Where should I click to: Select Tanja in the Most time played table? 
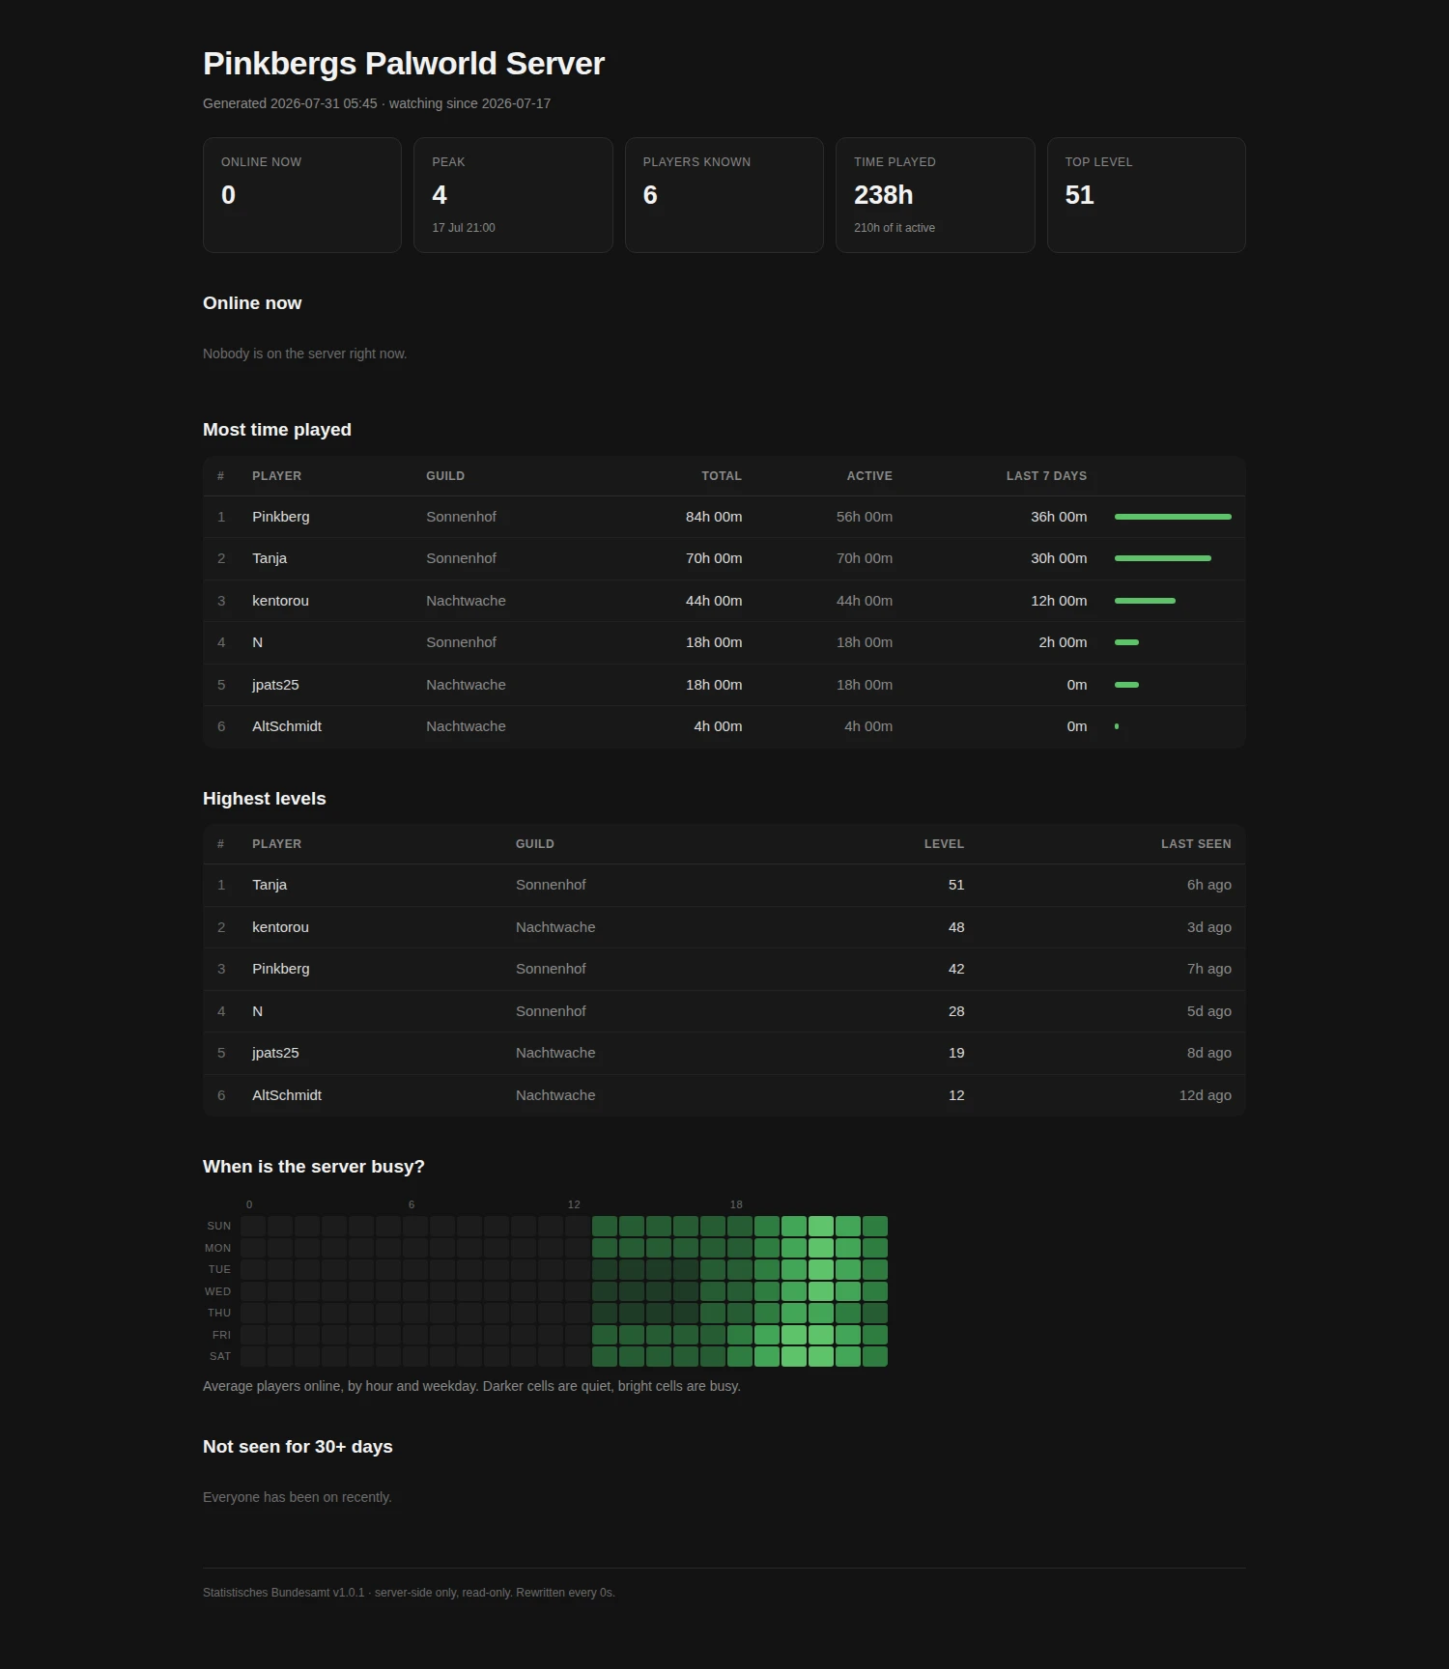point(270,558)
